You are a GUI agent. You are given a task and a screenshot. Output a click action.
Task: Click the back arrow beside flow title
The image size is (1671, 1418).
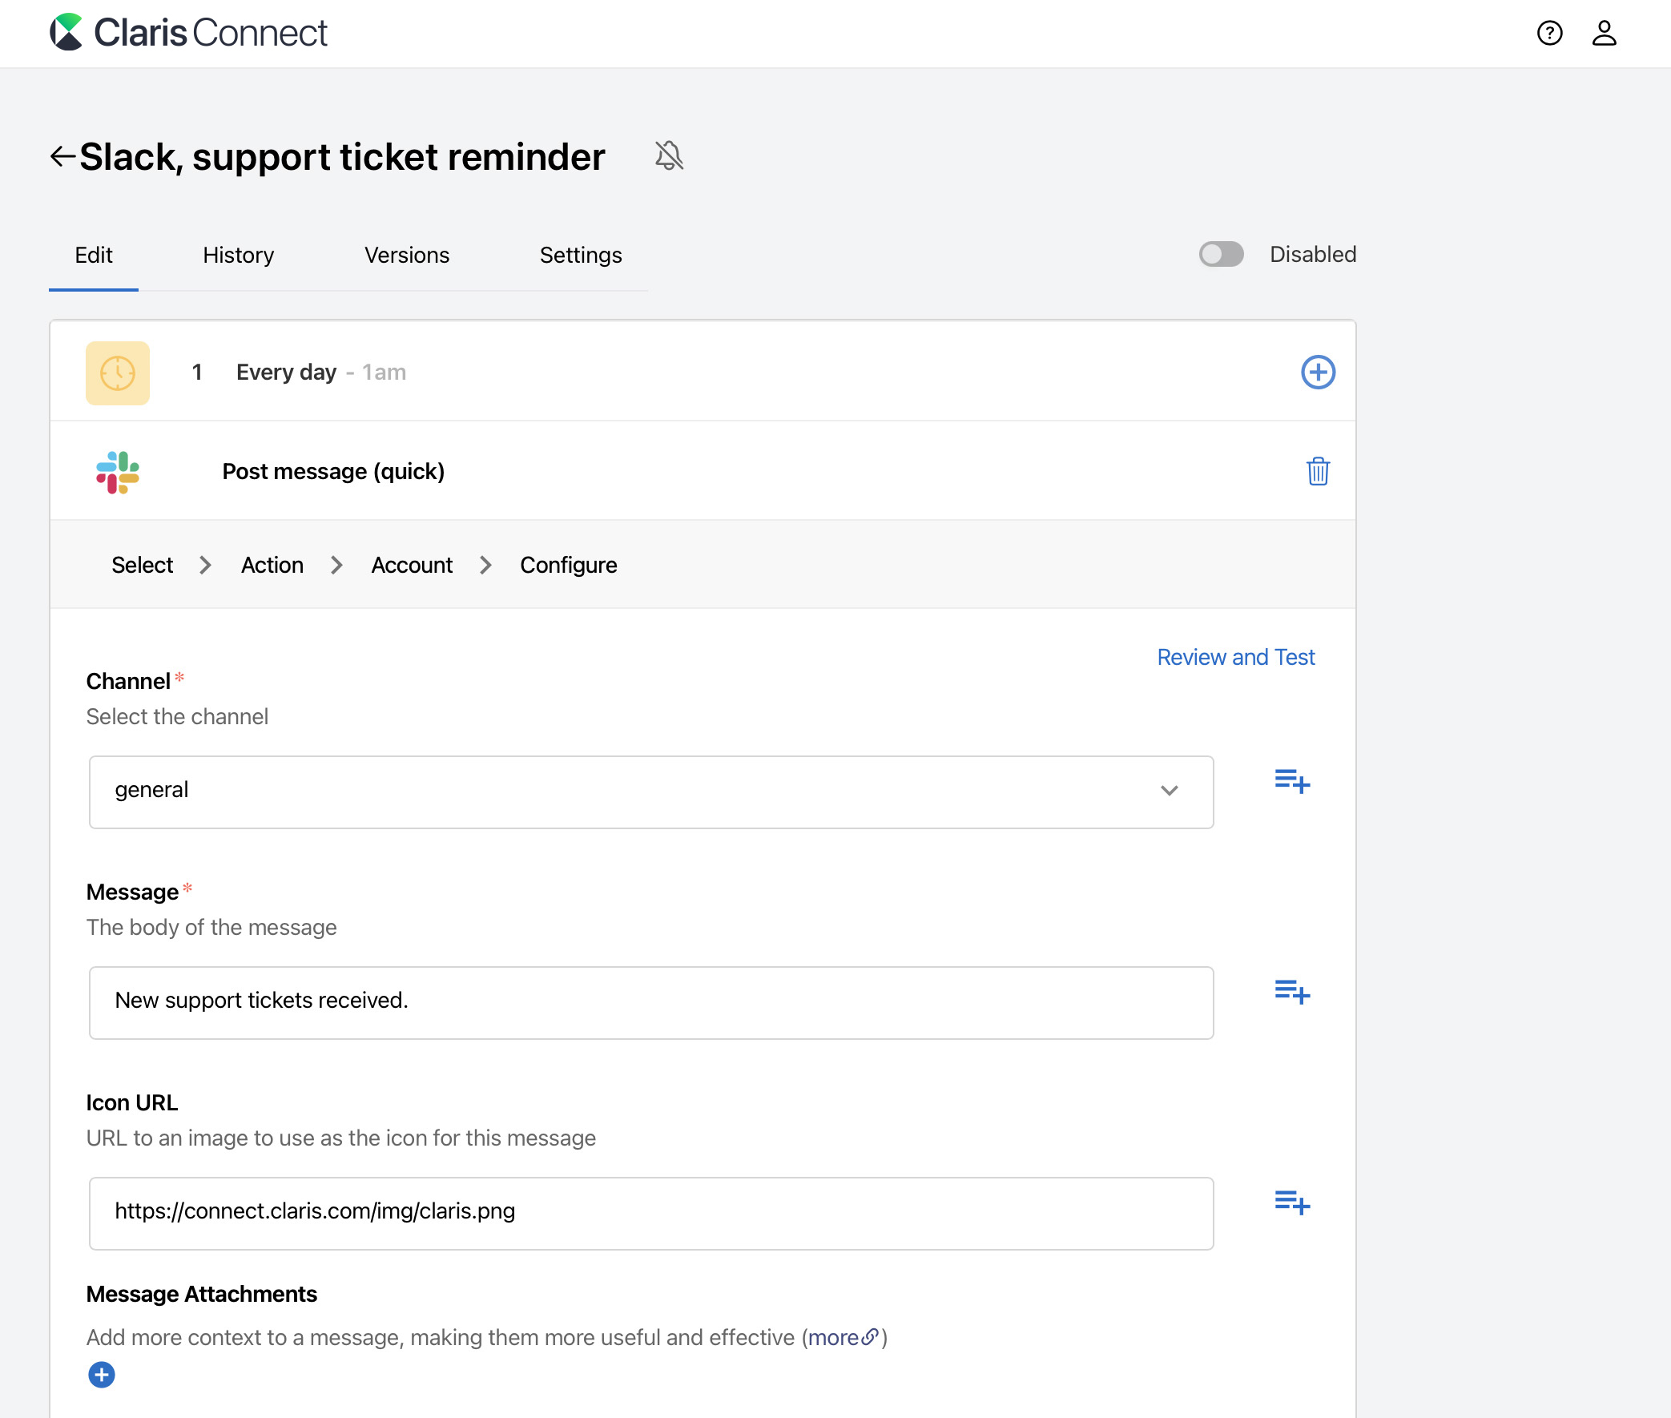pos(62,156)
